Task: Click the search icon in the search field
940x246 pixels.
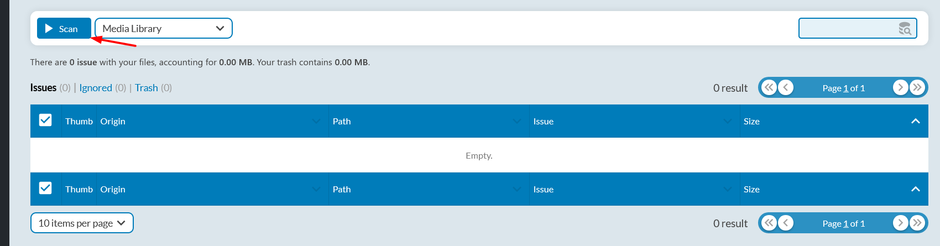Action: [905, 29]
